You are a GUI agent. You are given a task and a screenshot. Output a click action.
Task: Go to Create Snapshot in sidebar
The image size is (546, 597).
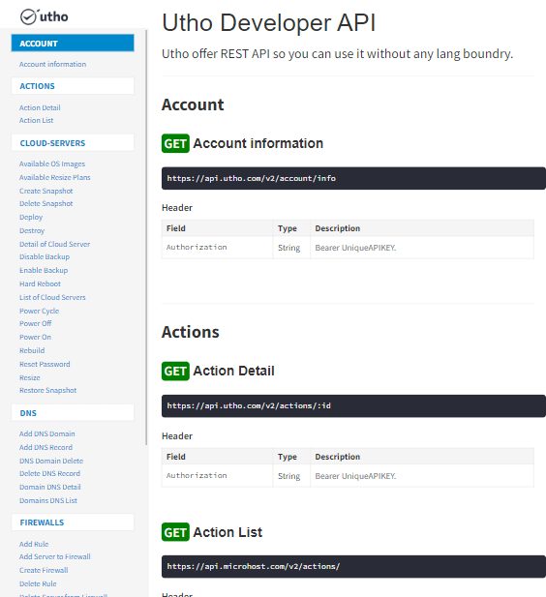46,191
